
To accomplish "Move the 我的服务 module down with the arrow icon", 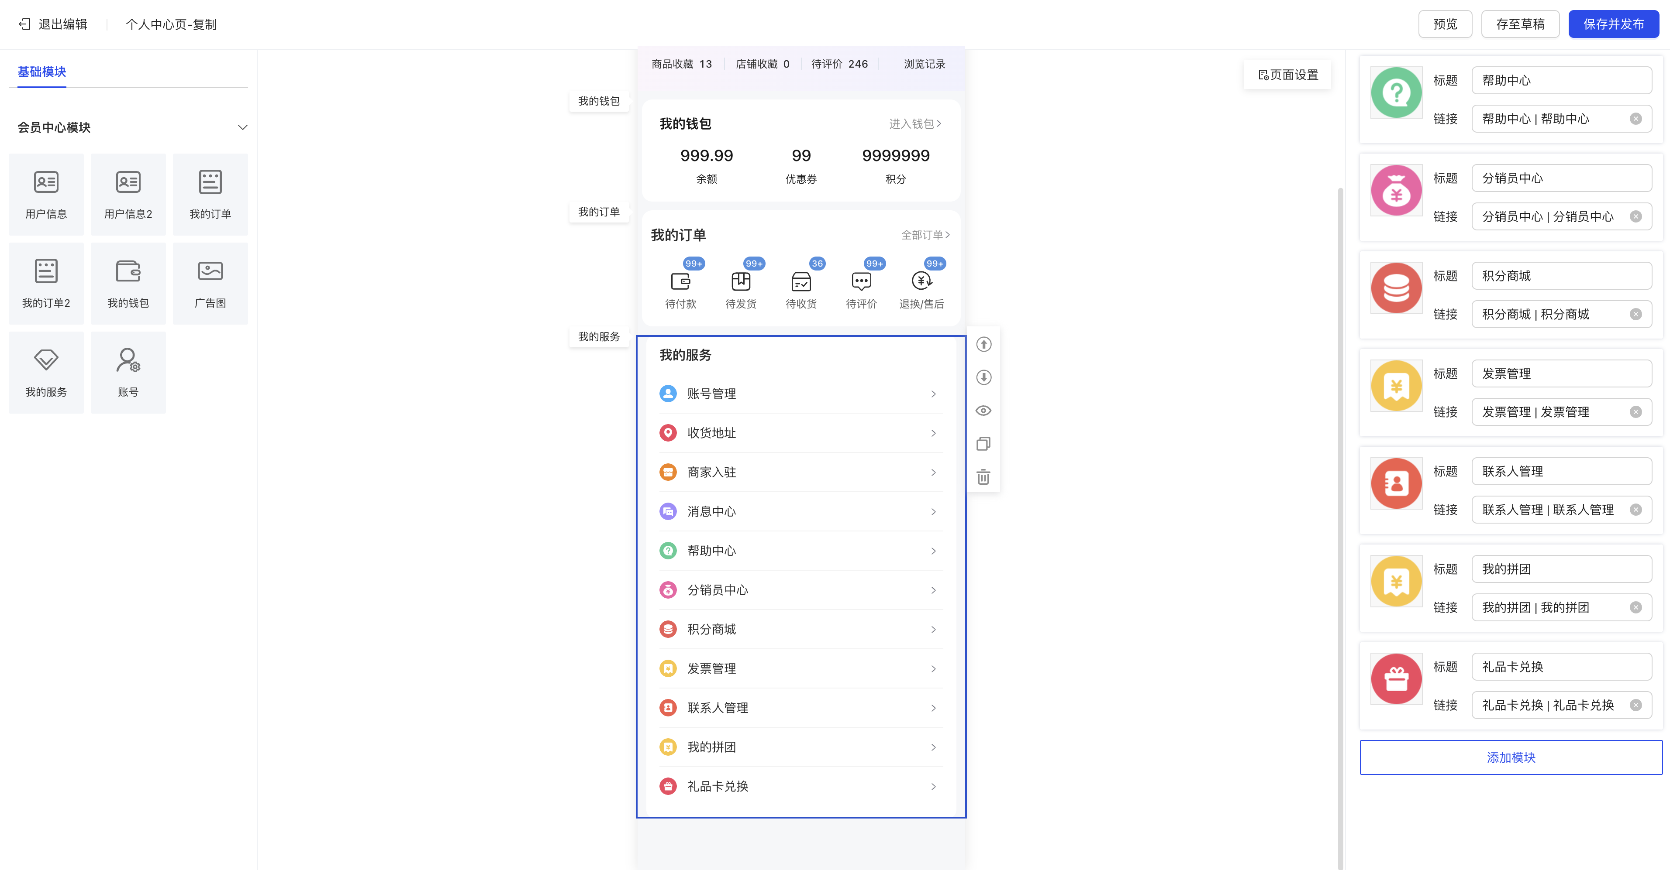I will point(983,377).
